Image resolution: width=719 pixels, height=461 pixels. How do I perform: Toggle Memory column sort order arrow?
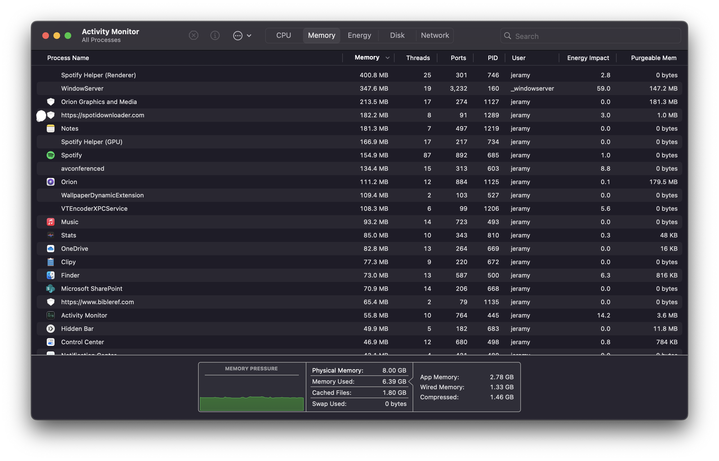(387, 58)
